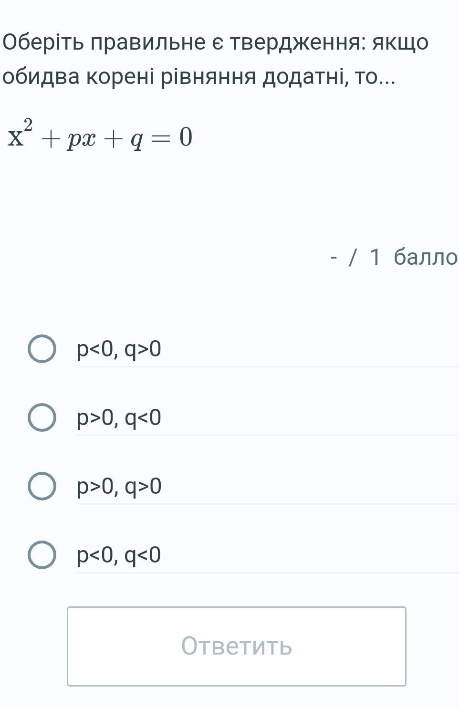Mark the p>0, q>0 radio circle
459x708 pixels.
coord(42,486)
